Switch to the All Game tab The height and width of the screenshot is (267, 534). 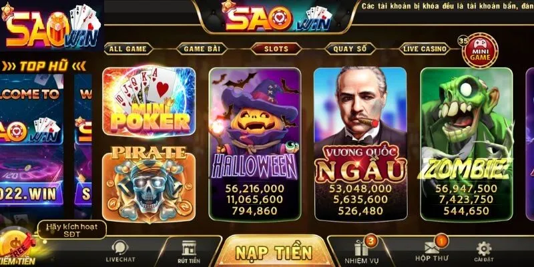pos(128,49)
